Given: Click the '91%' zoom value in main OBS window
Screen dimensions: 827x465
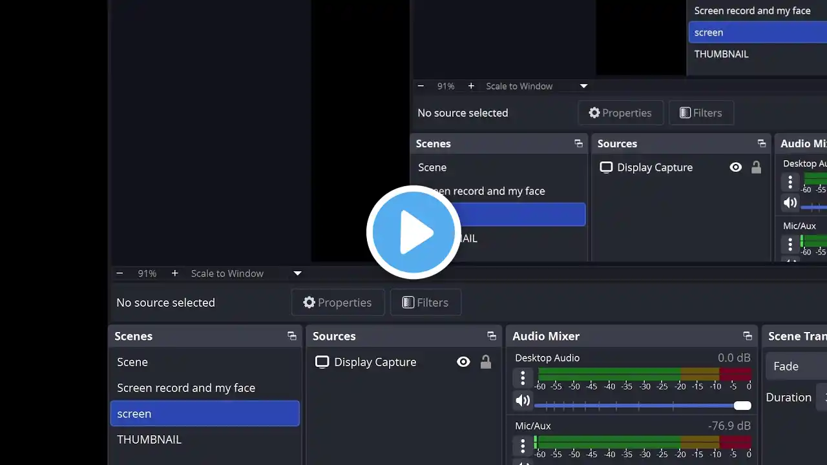Looking at the screenshot, I should click(147, 274).
